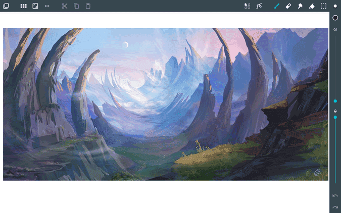Screen dimensions: 341x213
Task: Open the symmetry tool icon
Action: click(247, 6)
